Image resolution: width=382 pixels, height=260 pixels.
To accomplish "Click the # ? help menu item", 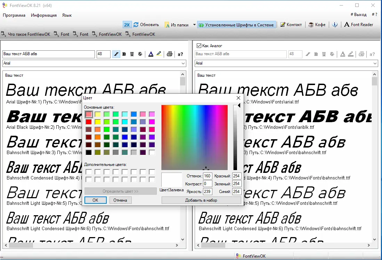I will coord(374,15).
